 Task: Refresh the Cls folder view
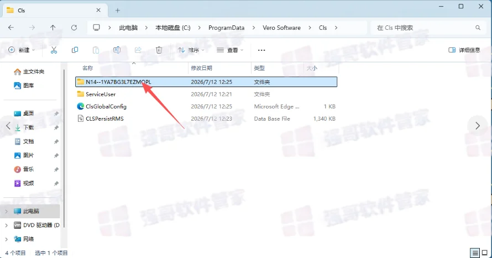(74, 28)
